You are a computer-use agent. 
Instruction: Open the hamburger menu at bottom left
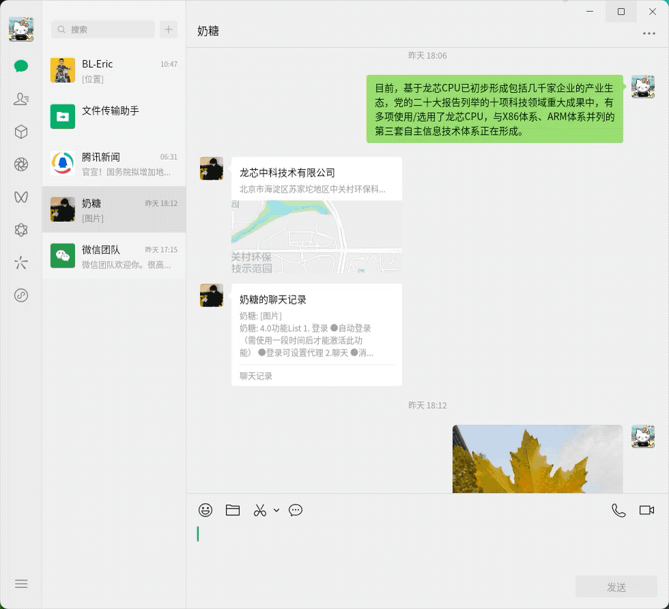click(x=21, y=584)
